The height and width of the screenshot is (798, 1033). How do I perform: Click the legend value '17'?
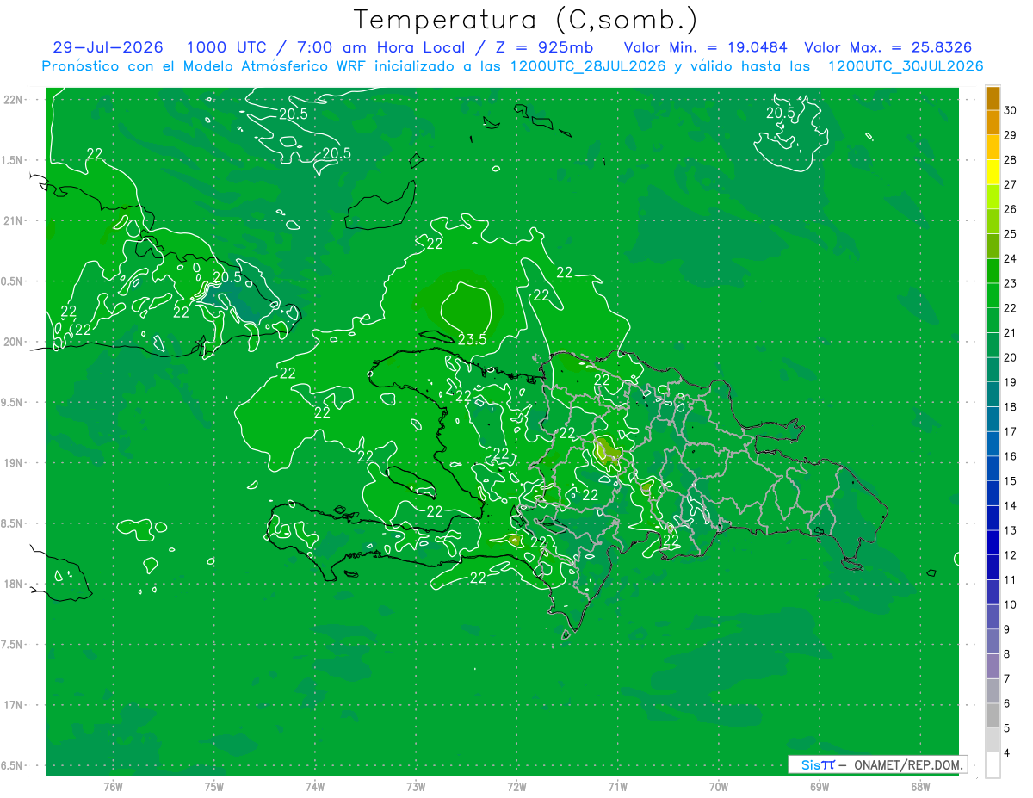click(1011, 432)
